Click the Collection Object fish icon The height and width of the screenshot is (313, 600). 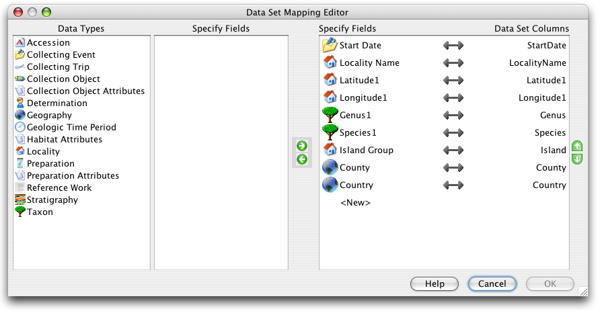point(20,79)
